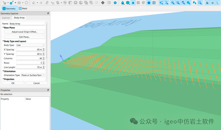This screenshot has height=130, width=221.
Task: Click the circle-with-diamond toolbar icon
Action: [x=65, y=3]
